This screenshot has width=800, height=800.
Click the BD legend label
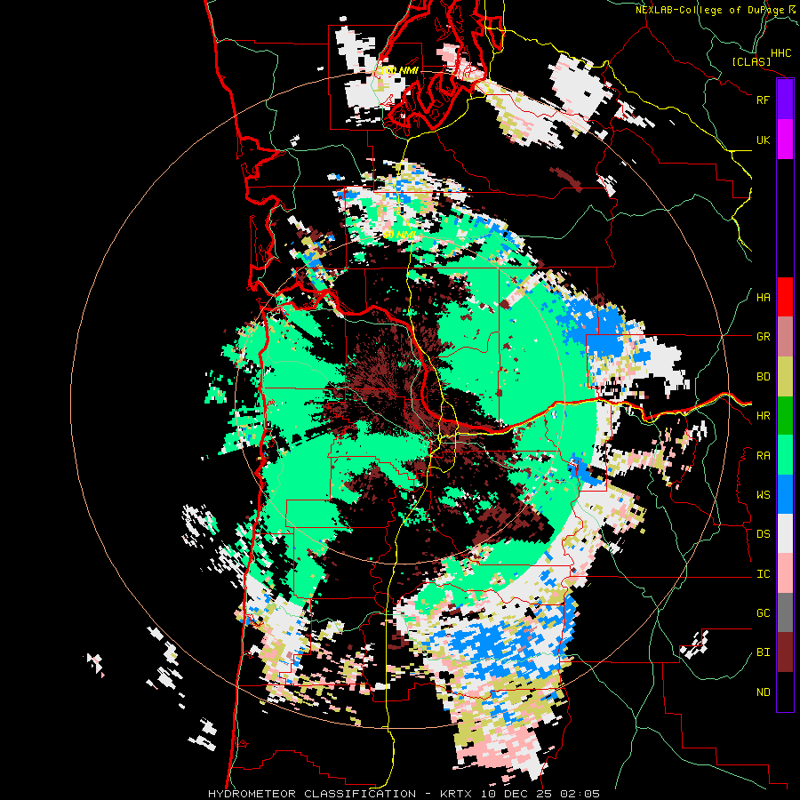coord(763,377)
